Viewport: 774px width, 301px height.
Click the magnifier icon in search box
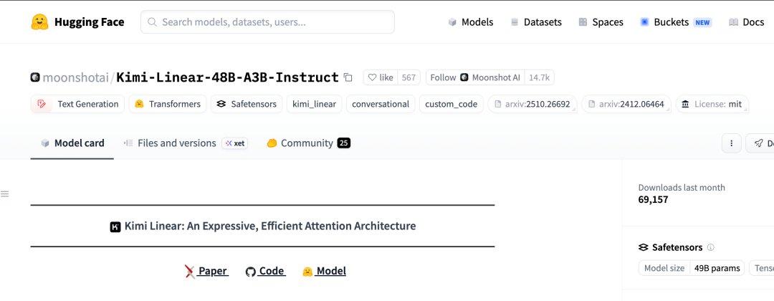(x=153, y=22)
